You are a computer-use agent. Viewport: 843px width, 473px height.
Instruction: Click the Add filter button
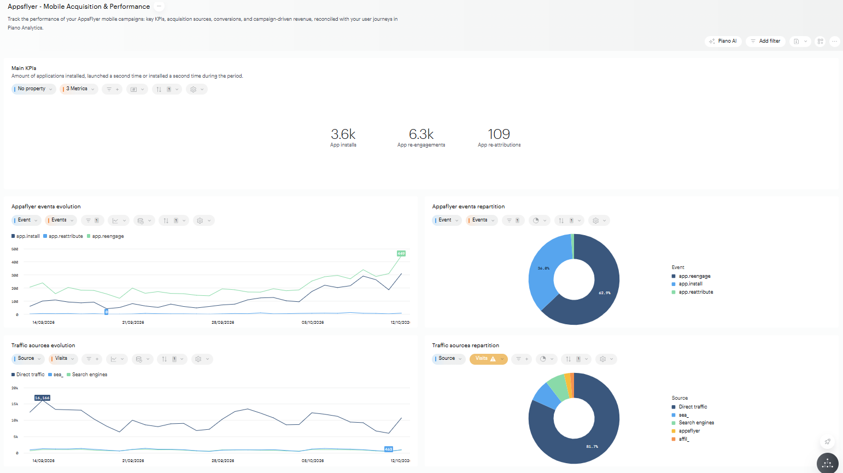[765, 41]
